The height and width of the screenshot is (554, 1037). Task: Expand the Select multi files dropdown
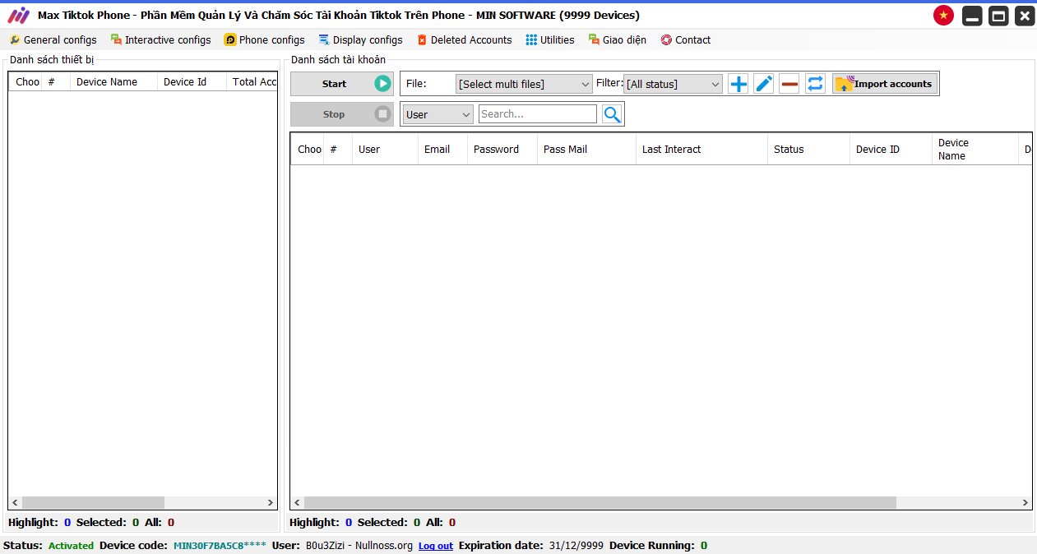coord(524,84)
